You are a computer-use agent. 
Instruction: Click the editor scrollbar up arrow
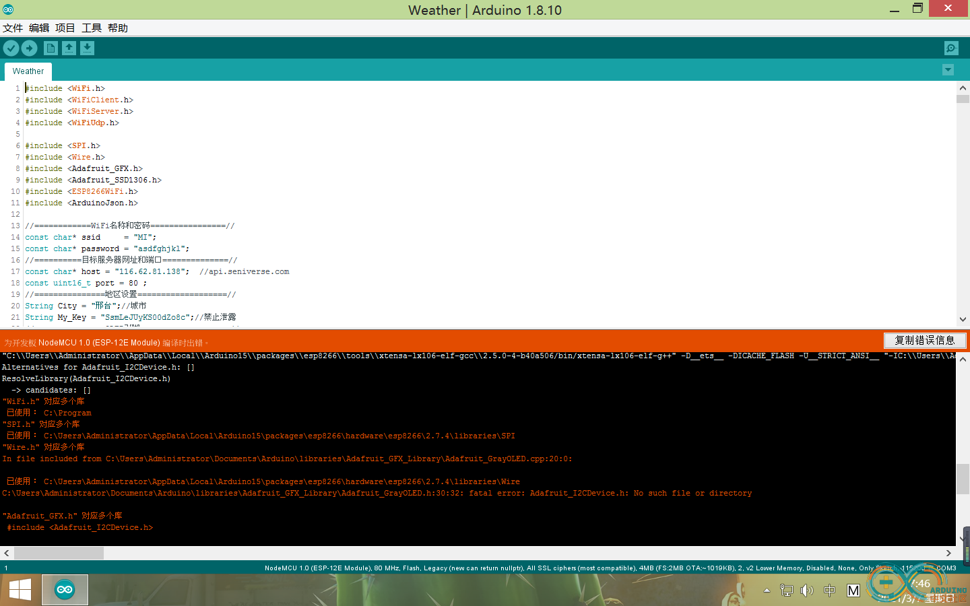click(963, 88)
